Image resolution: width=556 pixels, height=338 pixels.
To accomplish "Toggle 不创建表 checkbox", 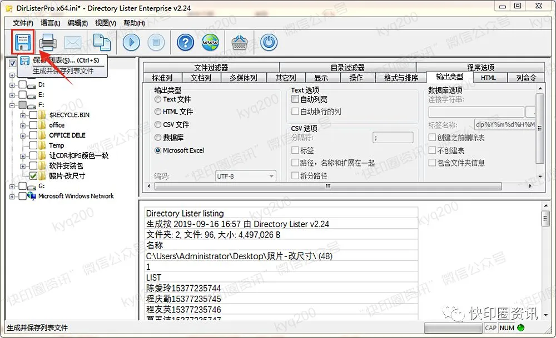I will tap(432, 150).
